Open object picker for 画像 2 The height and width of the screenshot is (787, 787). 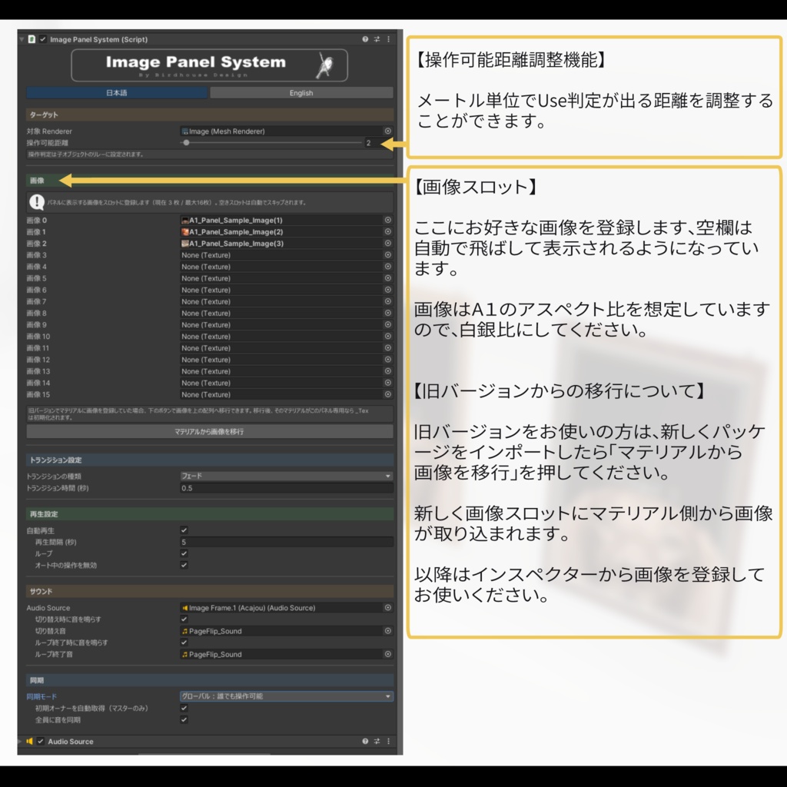coord(388,243)
